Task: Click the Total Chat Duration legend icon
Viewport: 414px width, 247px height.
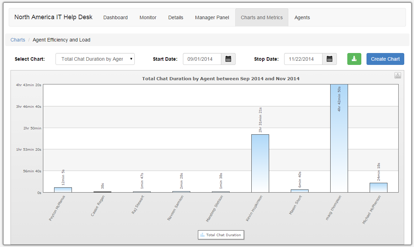Action: tap(202, 235)
